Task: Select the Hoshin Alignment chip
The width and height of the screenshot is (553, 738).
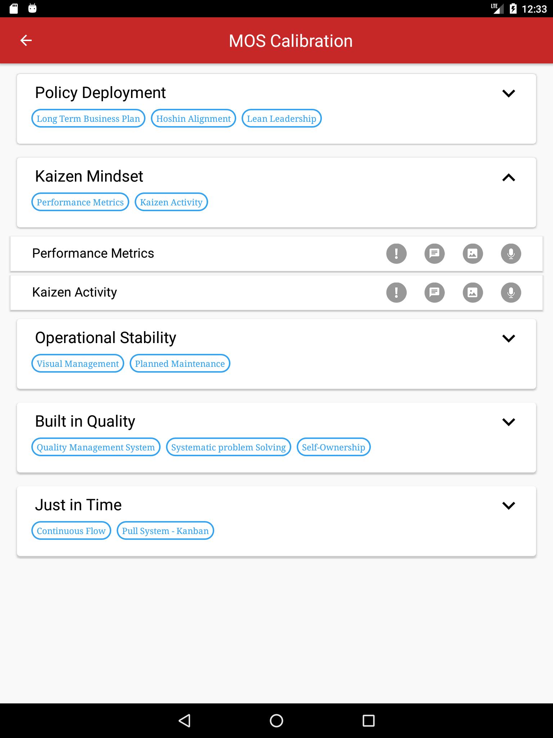Action: coord(193,119)
